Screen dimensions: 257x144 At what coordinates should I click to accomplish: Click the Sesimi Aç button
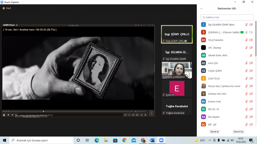click(x=238, y=131)
